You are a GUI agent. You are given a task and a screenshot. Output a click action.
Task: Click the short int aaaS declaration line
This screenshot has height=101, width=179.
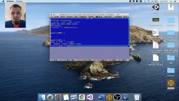[x=64, y=24]
